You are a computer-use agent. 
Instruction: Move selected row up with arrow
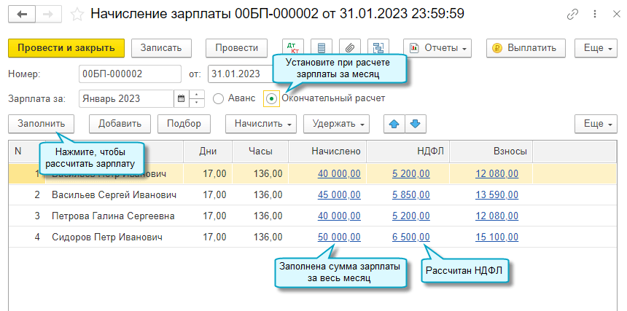[394, 124]
